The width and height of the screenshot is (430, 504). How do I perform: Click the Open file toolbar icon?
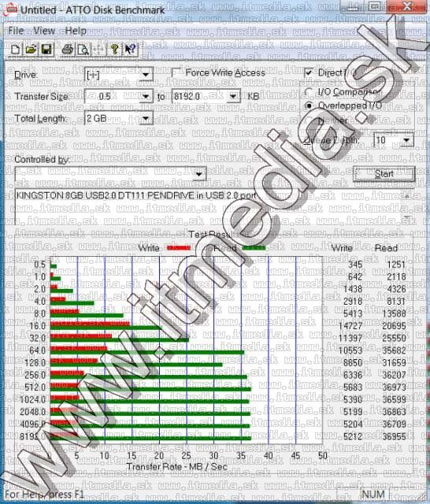coord(32,49)
